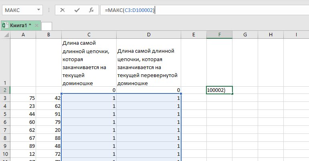This screenshot has height=161, width=309.
Task: Confirm the formula with the checkmark icon
Action: click(x=77, y=10)
